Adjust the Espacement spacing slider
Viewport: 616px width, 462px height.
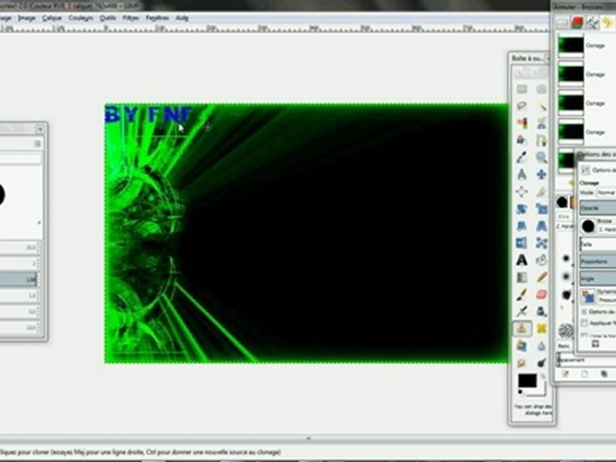pos(586,360)
